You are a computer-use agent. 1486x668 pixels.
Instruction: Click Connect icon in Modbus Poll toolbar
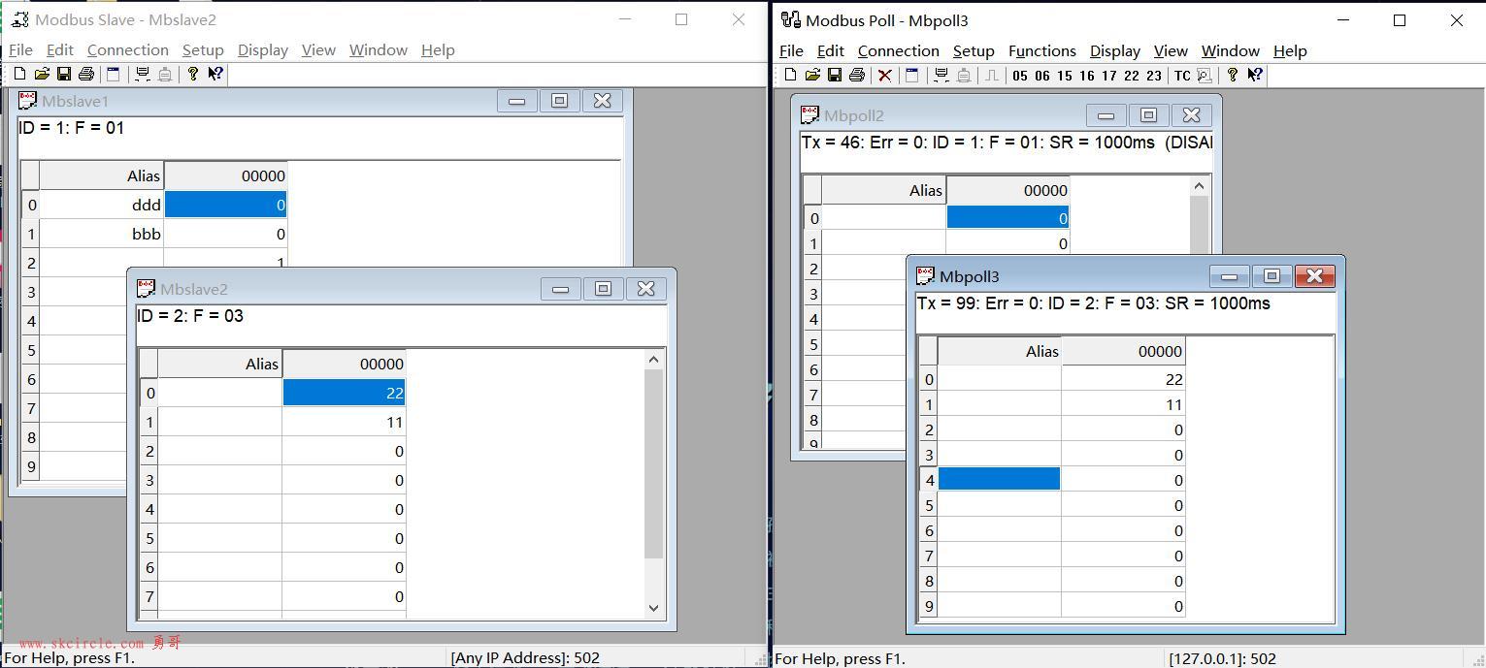[x=941, y=75]
